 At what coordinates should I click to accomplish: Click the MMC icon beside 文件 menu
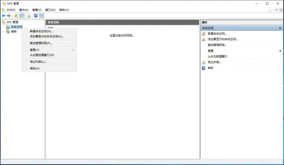pos(3,10)
